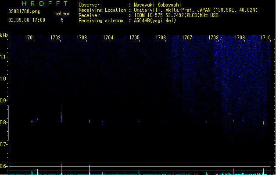Image resolution: width=276 pixels, height=175 pixels.
Task: Click time marker 1703
Action: (x=82, y=38)
